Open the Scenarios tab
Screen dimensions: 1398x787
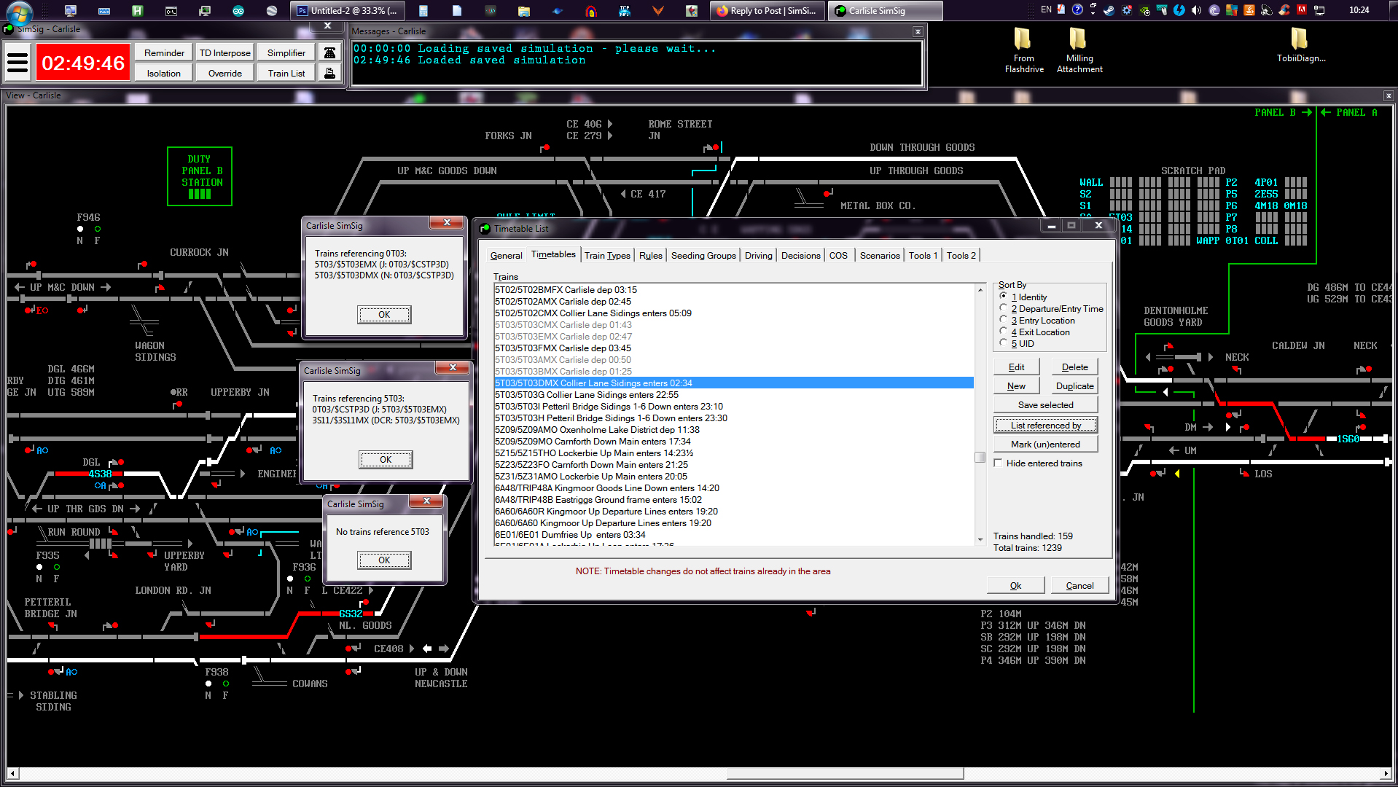(x=879, y=256)
